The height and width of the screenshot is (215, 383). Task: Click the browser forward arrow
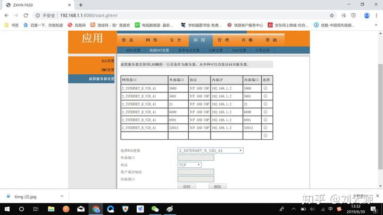tap(16, 15)
